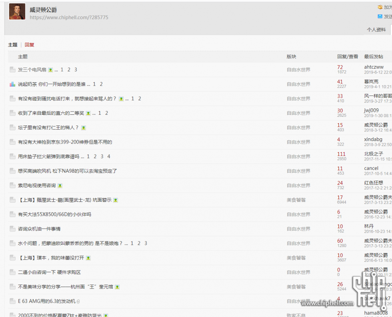Open 美食饕餮 board in the 璞本 row
The image size is (392, 317).
296,258
